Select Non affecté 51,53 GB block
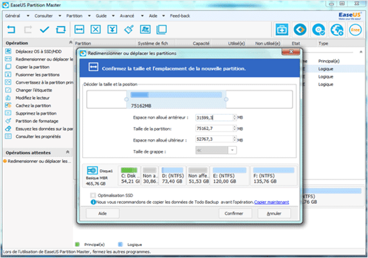This screenshot has height=258, width=368. [x=198, y=176]
